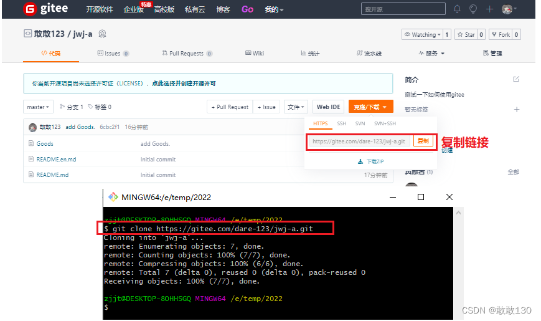Screen dimensions: 541x321
Task: Open the Goods folder link
Action: tap(45, 144)
